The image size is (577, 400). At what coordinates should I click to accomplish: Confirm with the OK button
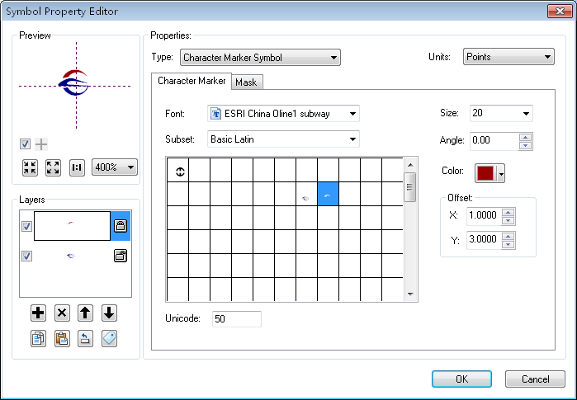coord(461,379)
